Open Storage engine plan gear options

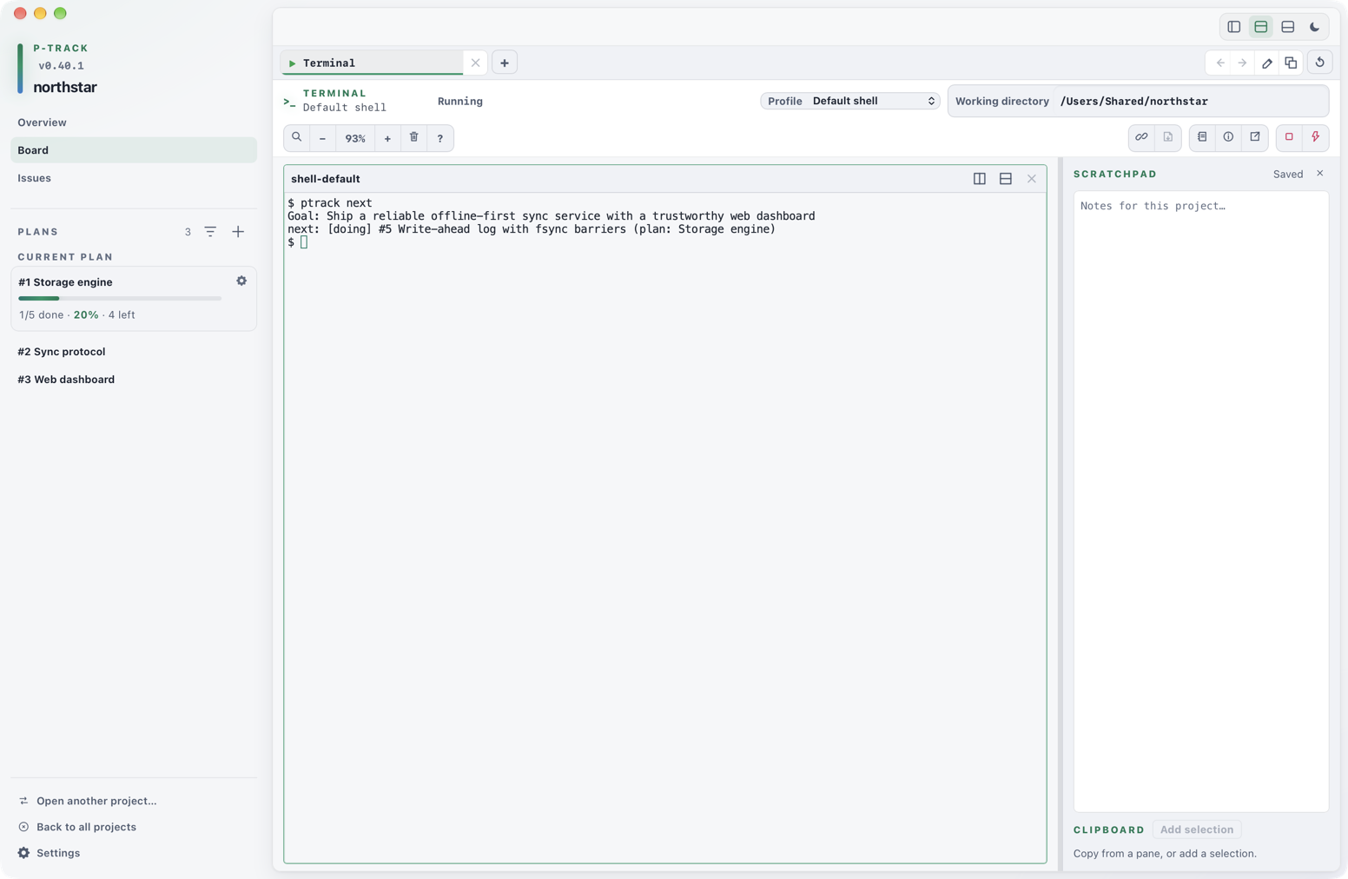(x=241, y=281)
